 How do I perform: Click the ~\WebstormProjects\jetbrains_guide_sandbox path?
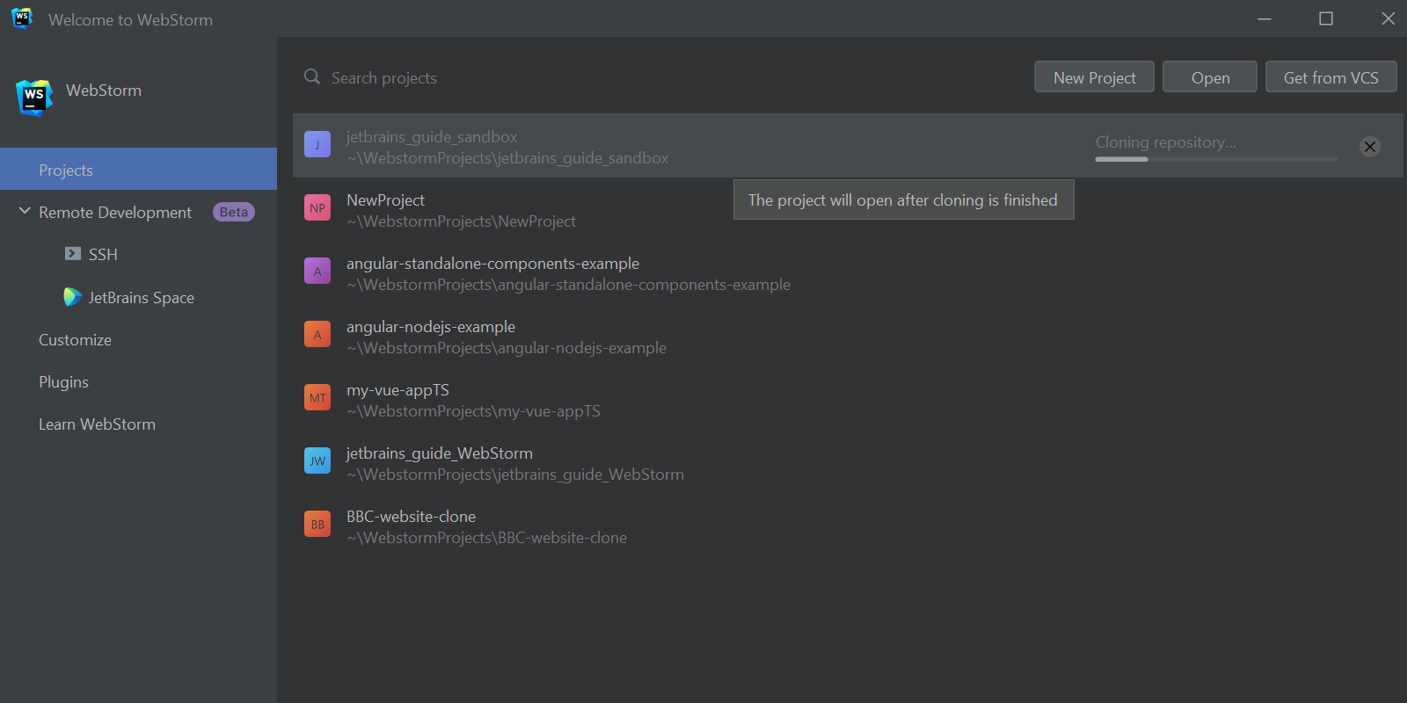click(507, 158)
